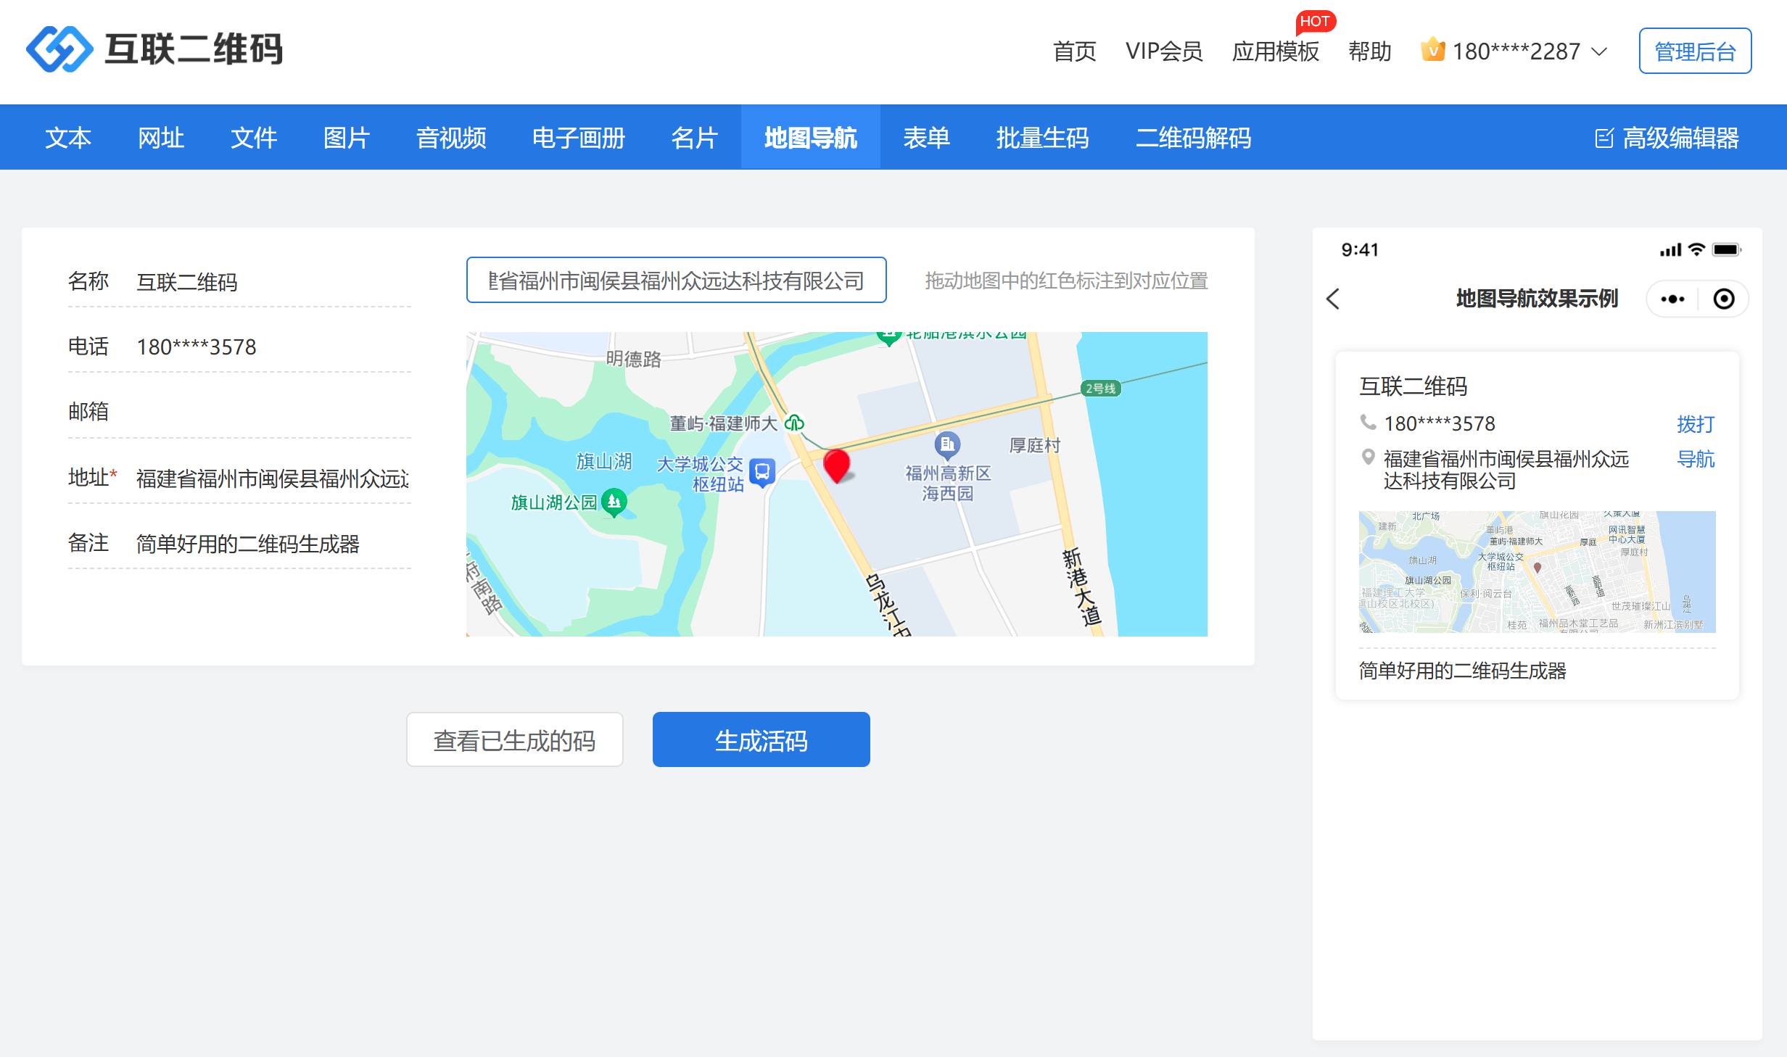The height and width of the screenshot is (1057, 1787).
Task: Click the map thumbnail in phone preview
Action: tap(1537, 571)
